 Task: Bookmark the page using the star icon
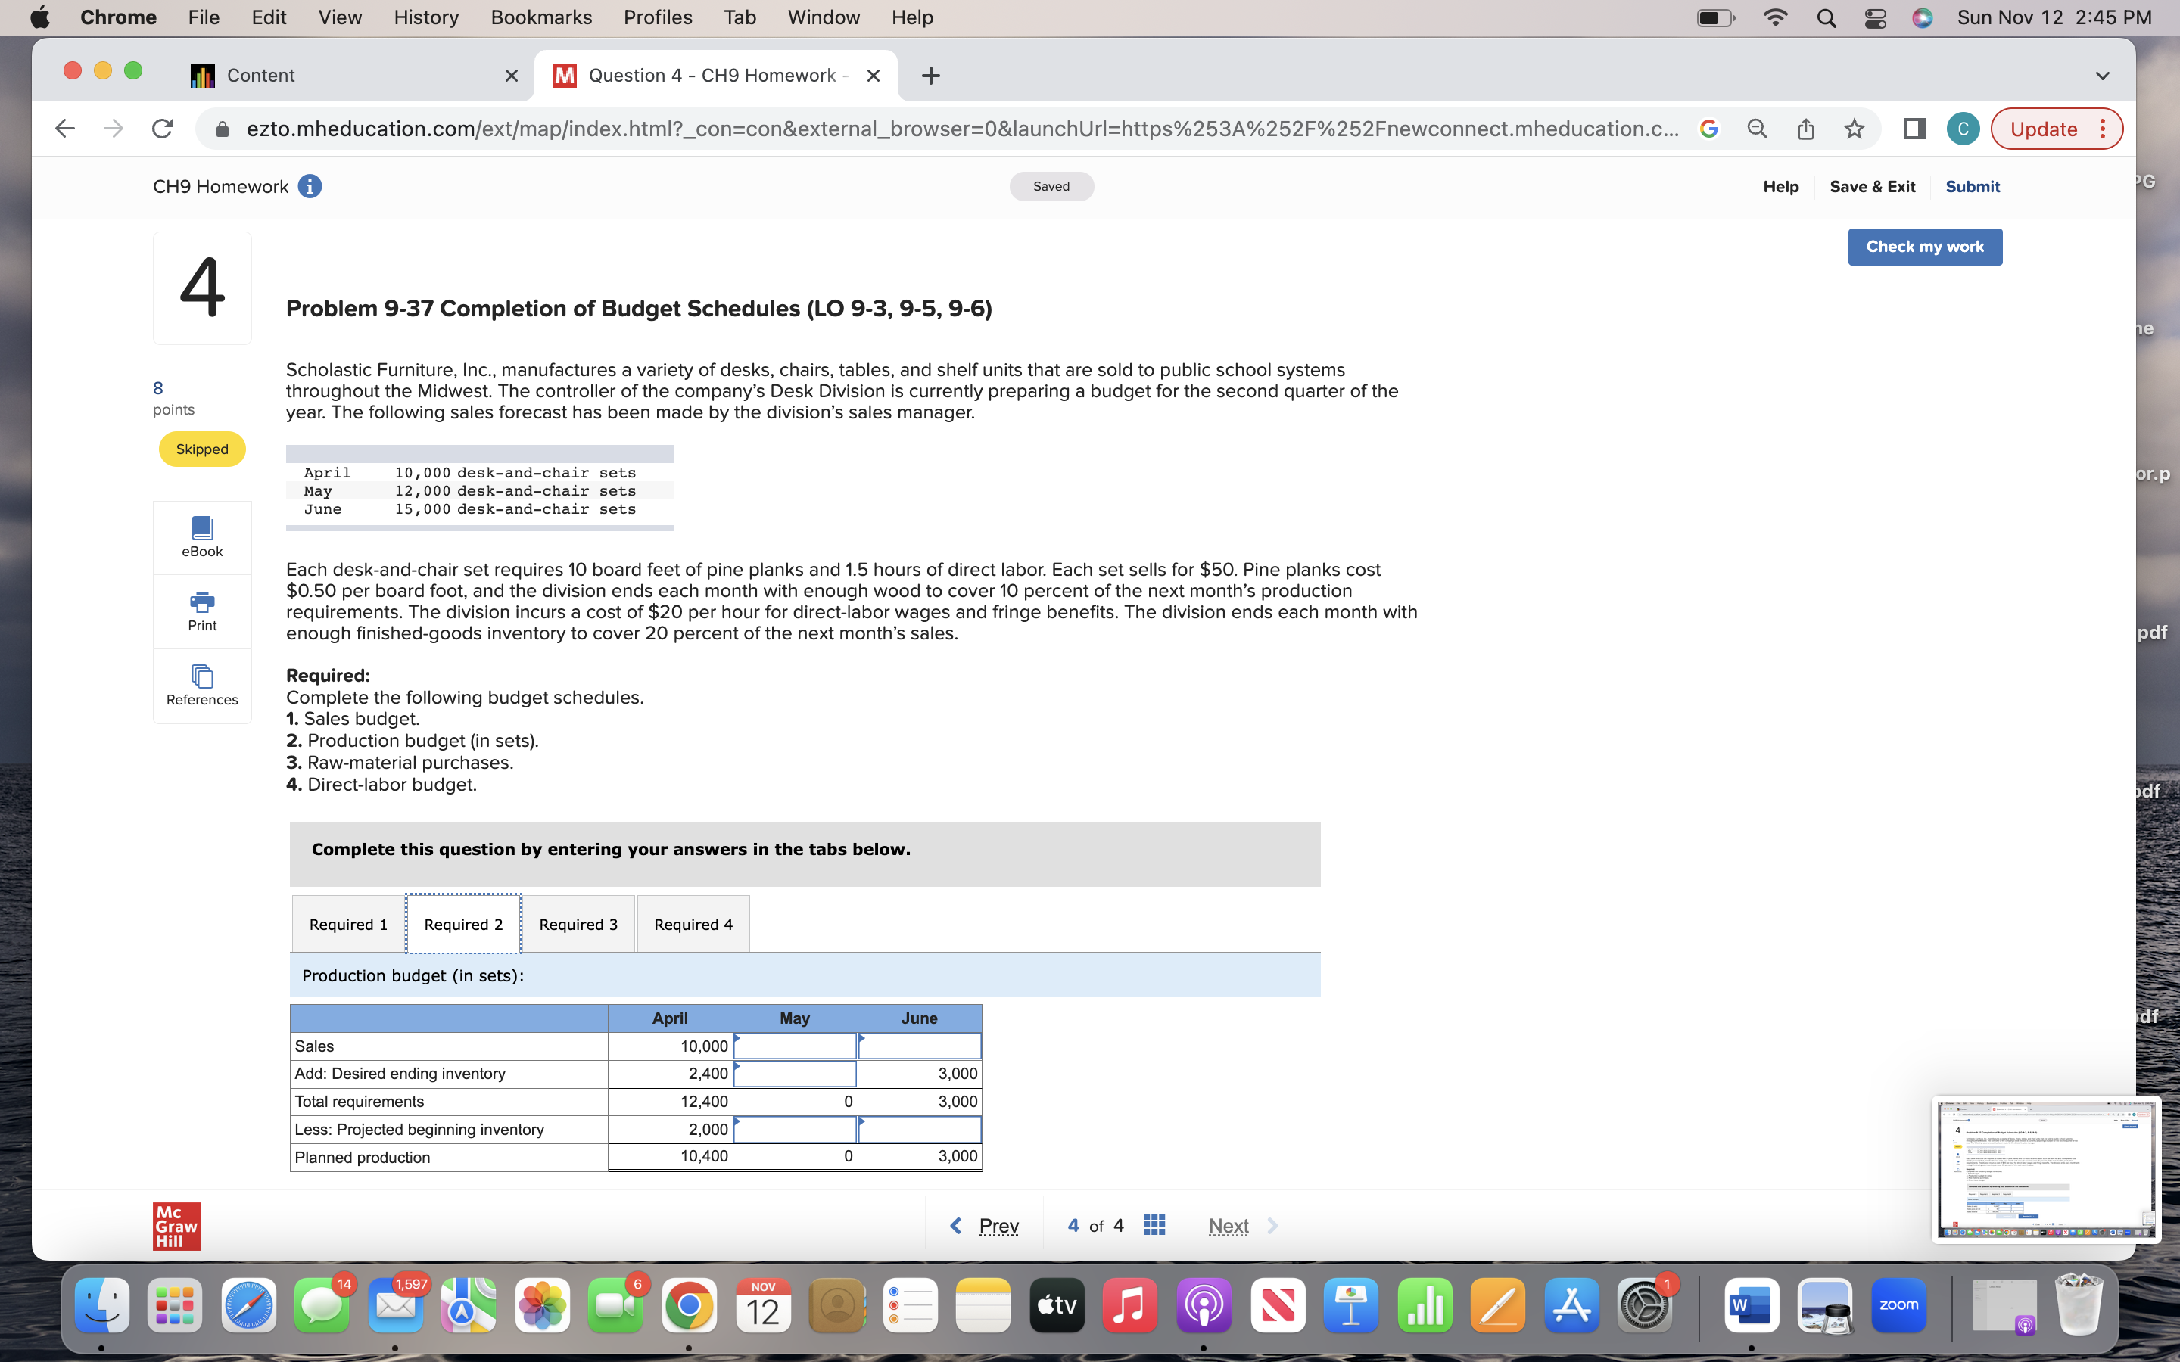(1855, 129)
